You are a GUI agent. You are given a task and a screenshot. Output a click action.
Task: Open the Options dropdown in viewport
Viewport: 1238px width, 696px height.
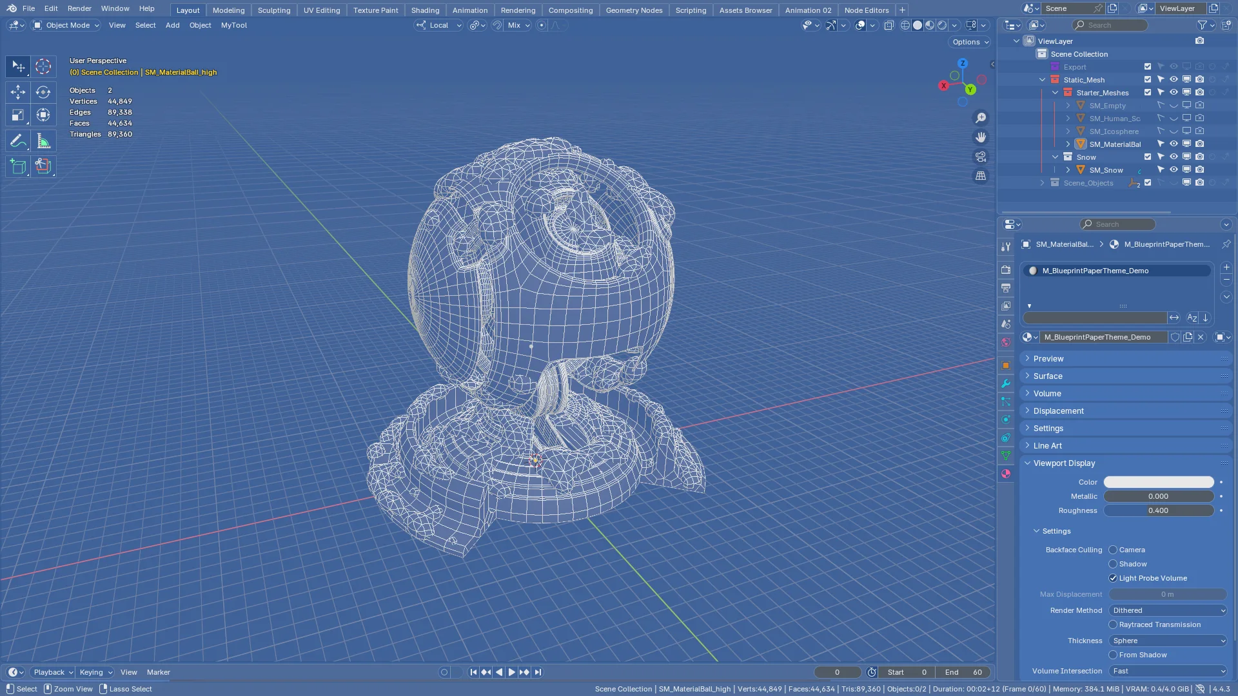(969, 42)
